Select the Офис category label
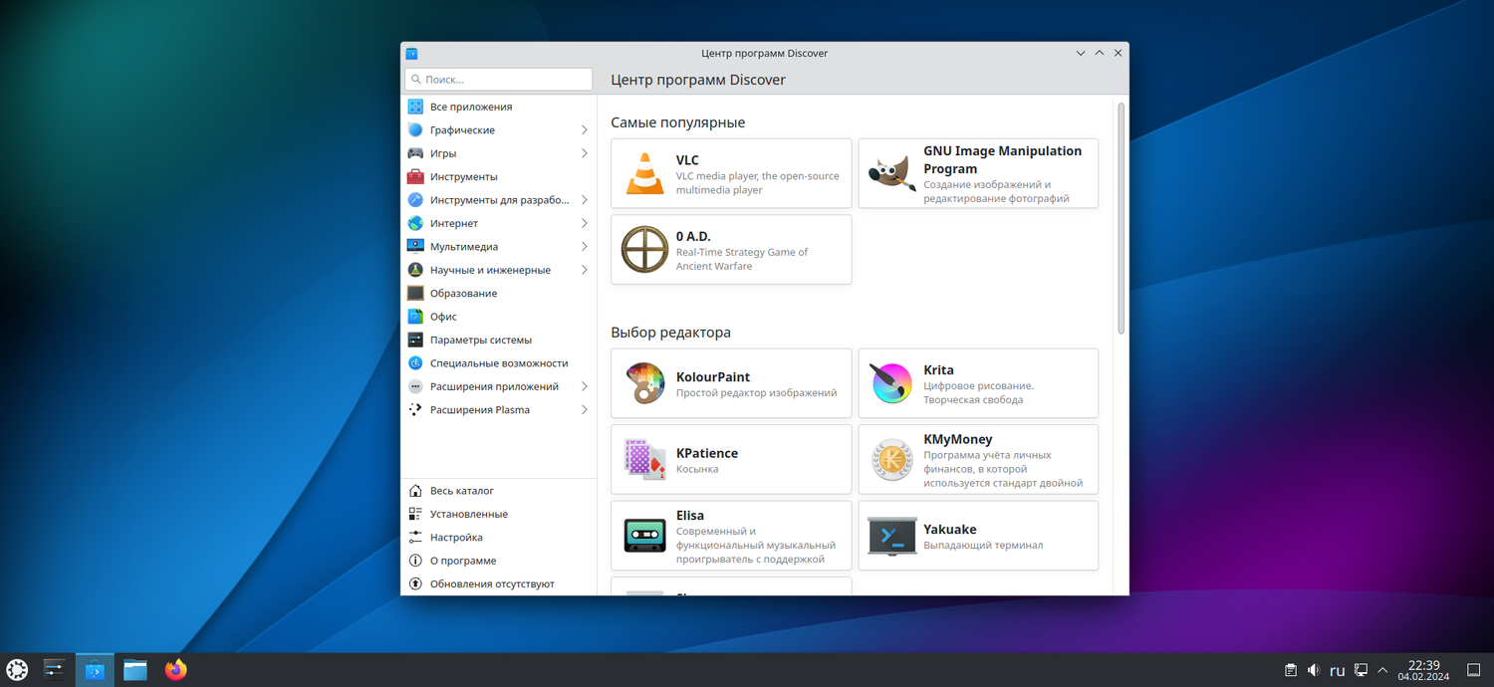The image size is (1494, 687). coord(443,317)
